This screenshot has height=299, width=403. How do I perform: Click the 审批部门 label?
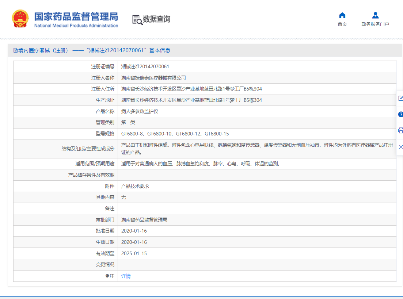[105, 220]
